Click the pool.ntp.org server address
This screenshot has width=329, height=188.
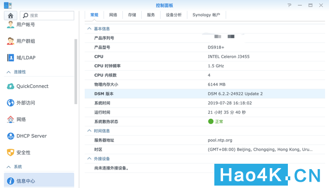coord(220,140)
